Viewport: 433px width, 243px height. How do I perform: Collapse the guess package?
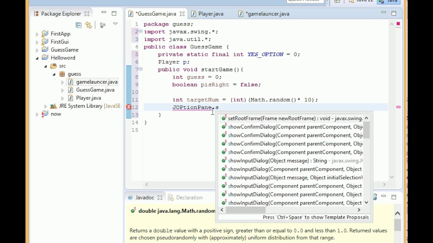tap(54, 74)
